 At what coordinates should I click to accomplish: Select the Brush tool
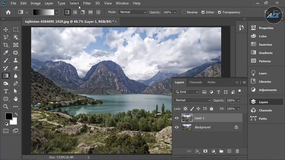(6, 60)
